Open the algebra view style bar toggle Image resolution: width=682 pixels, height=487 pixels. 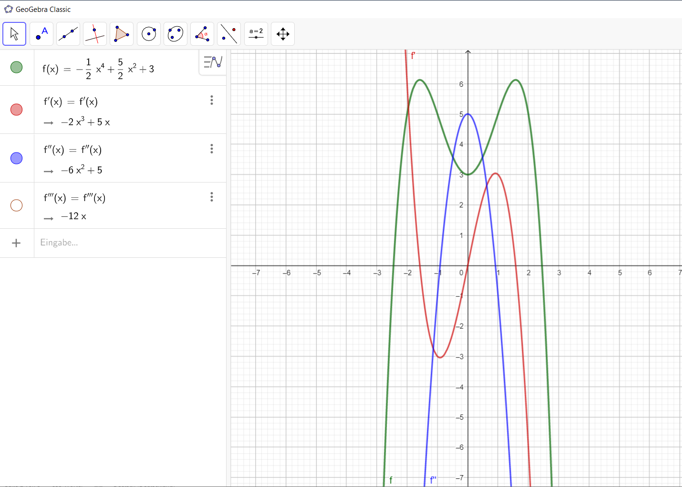(x=213, y=62)
